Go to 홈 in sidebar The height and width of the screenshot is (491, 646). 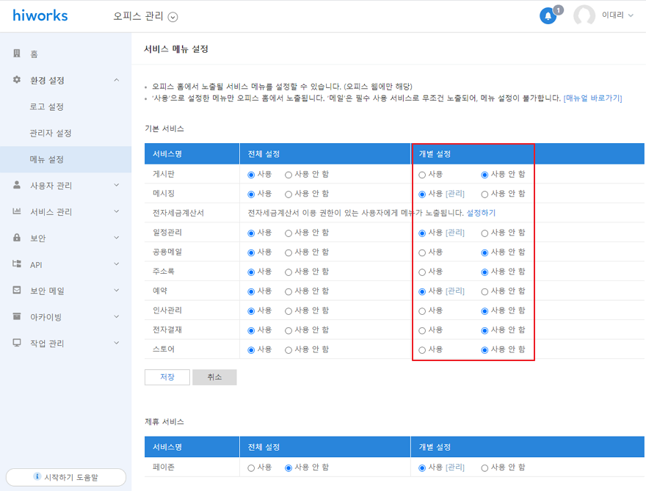click(x=34, y=54)
